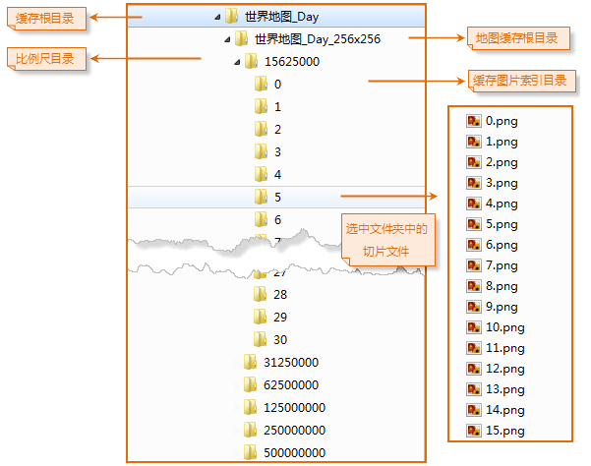This screenshot has width=591, height=466.
Task: Select the file name 12.png
Action: (x=505, y=369)
